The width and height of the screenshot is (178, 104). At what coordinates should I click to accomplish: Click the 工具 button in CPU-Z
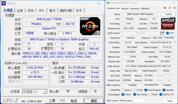pyautogui.click(x=52, y=100)
